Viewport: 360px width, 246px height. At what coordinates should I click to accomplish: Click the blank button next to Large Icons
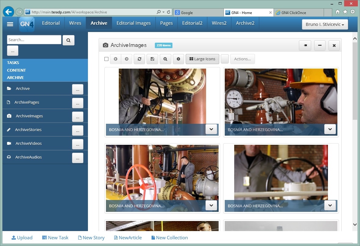(224, 59)
